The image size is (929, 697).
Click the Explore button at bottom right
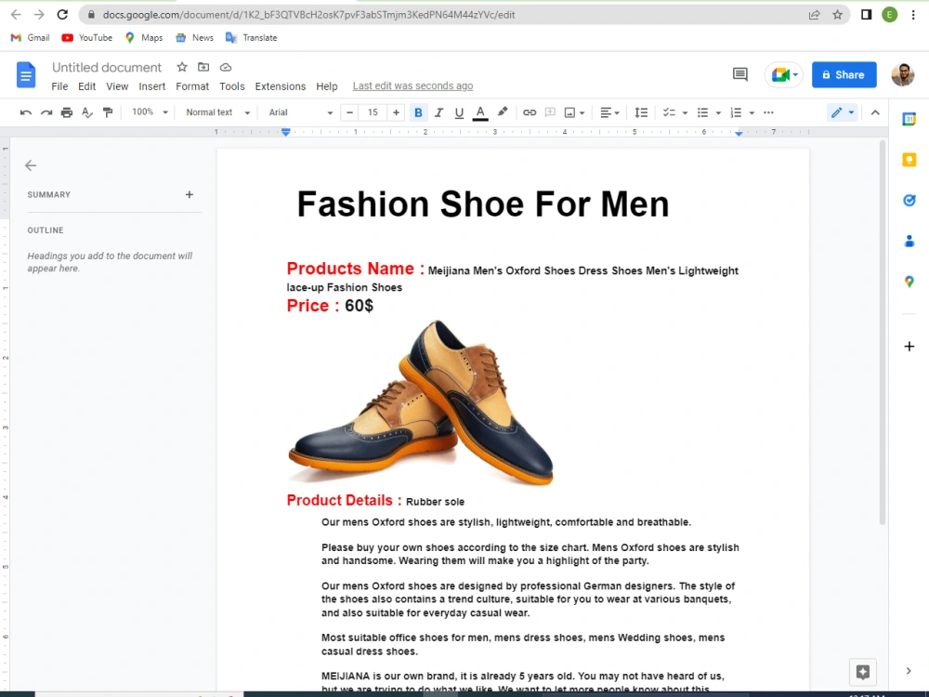click(863, 672)
